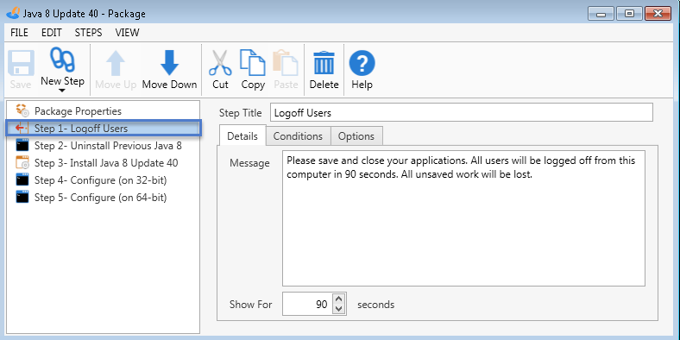This screenshot has height=340, width=680.
Task: Click the Step 1 logoff arrow icon
Action: coord(22,128)
